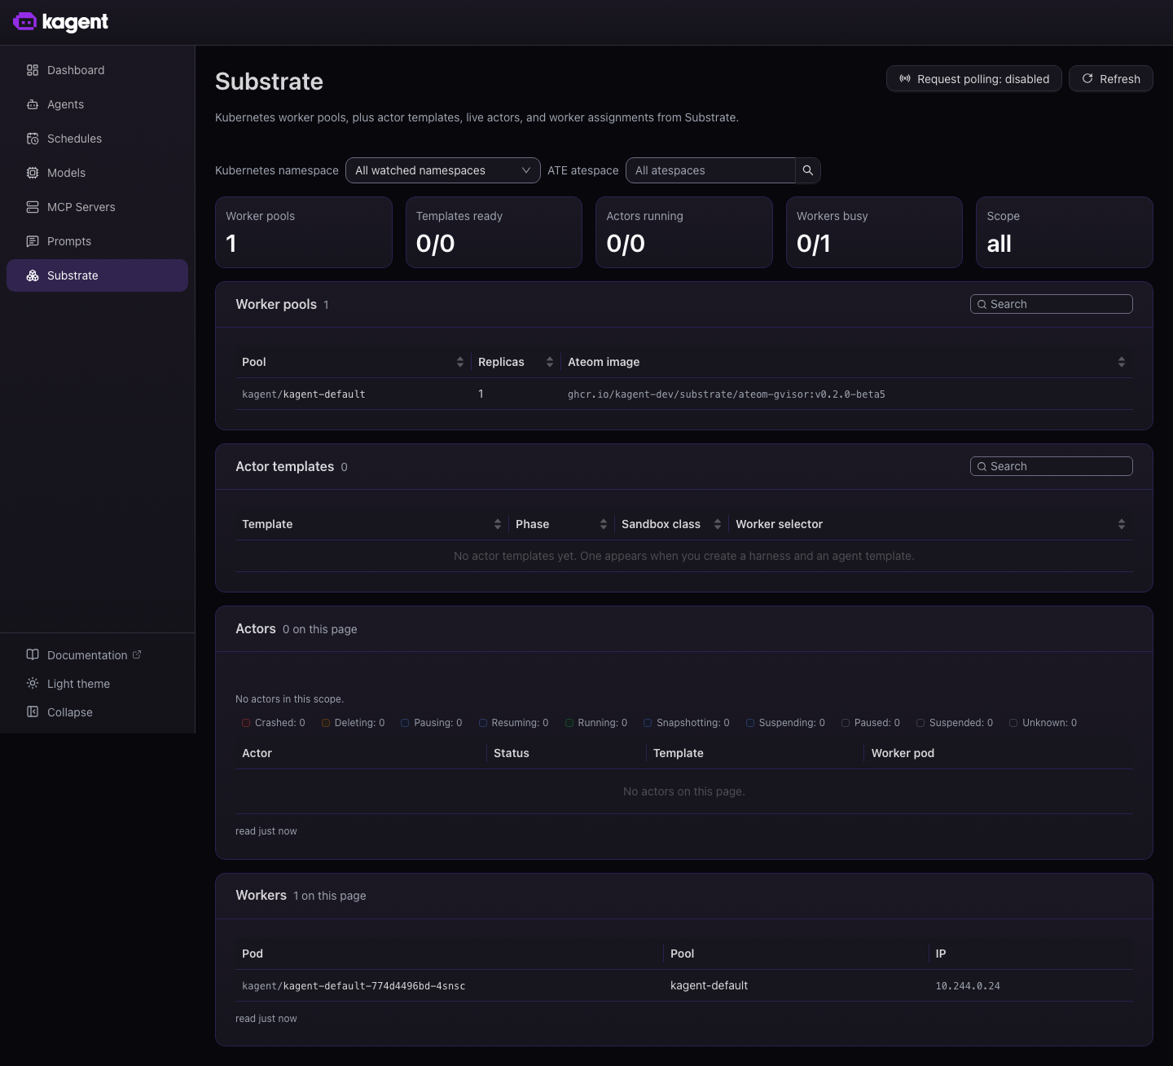Click the worker IP 10.244.0.24
The height and width of the screenshot is (1066, 1173).
pos(968,986)
